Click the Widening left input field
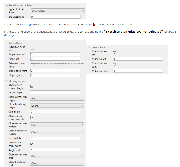The width and height of the screenshot is (180, 167). (138, 59)
